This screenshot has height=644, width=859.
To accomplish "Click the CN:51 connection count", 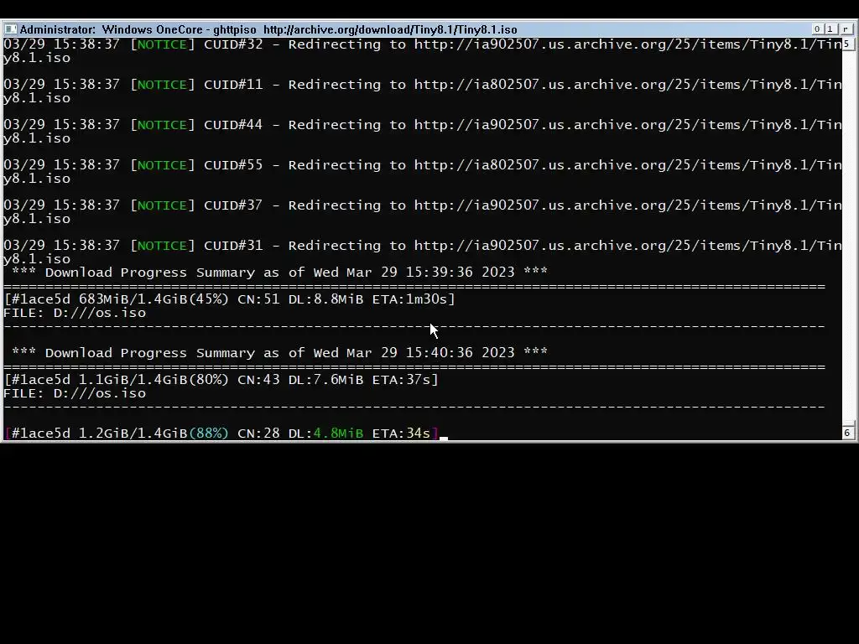I will pyautogui.click(x=258, y=299).
